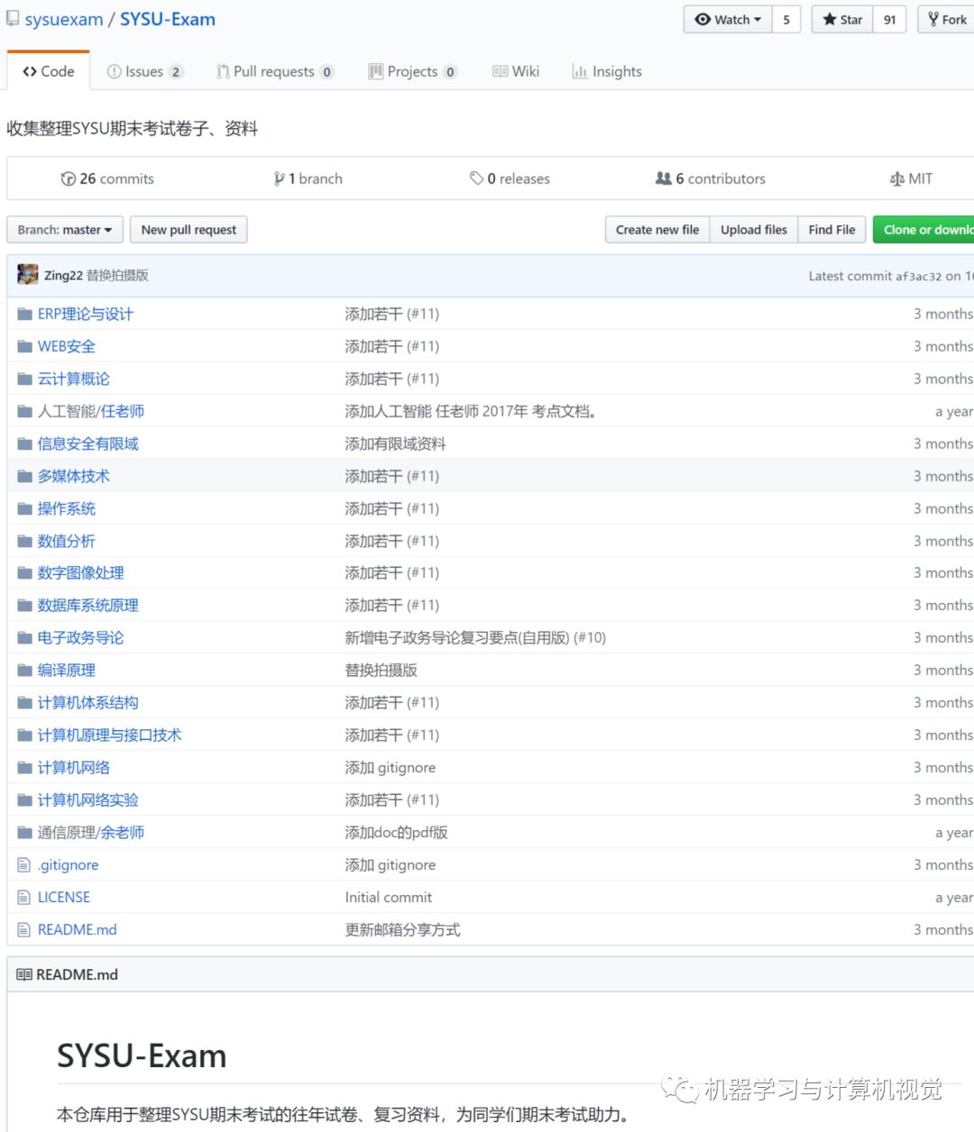
Task: Open commit 新增电子政务导论复习要点(自用版)
Action: click(x=457, y=637)
